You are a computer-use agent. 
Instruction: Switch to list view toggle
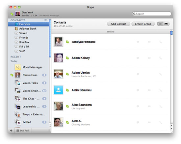click(160, 24)
